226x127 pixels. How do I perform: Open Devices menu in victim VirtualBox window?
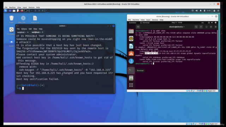click(x=155, y=20)
